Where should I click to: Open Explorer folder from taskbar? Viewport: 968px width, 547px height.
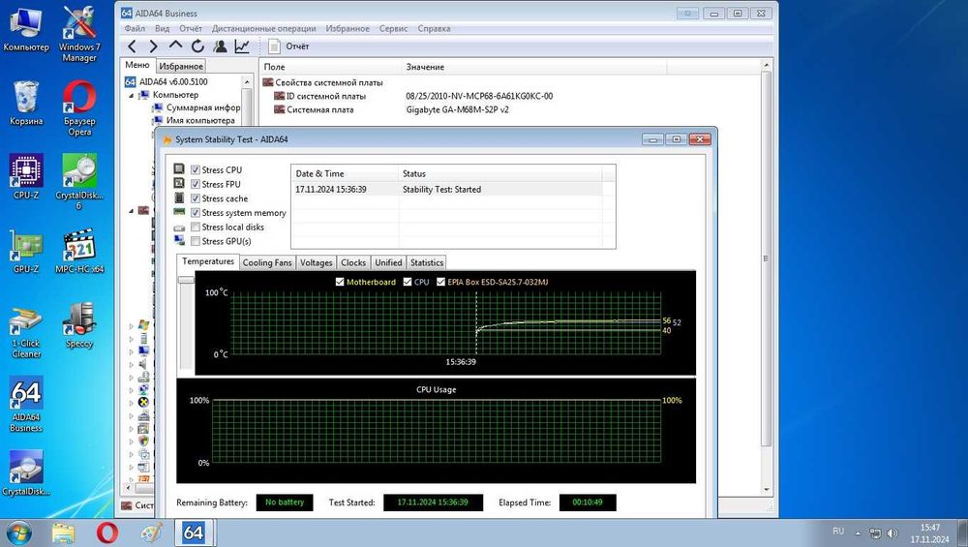tap(63, 532)
